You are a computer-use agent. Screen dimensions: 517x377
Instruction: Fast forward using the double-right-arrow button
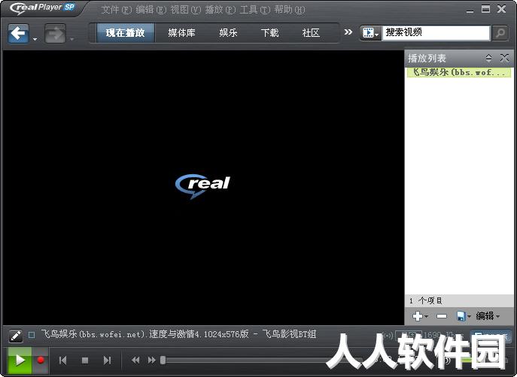(x=152, y=360)
